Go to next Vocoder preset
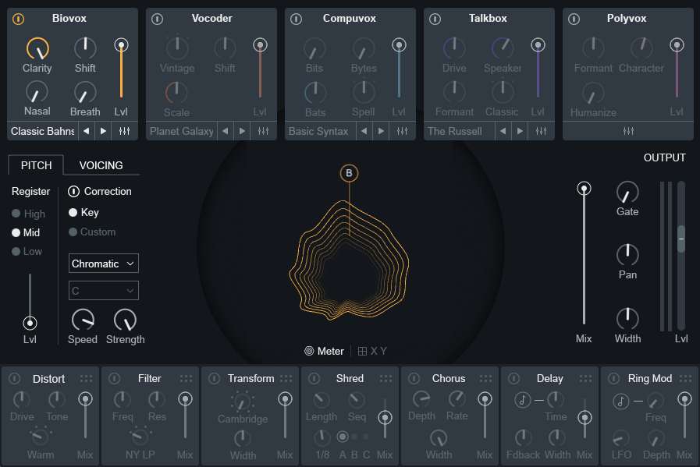The width and height of the screenshot is (700, 467). point(242,131)
